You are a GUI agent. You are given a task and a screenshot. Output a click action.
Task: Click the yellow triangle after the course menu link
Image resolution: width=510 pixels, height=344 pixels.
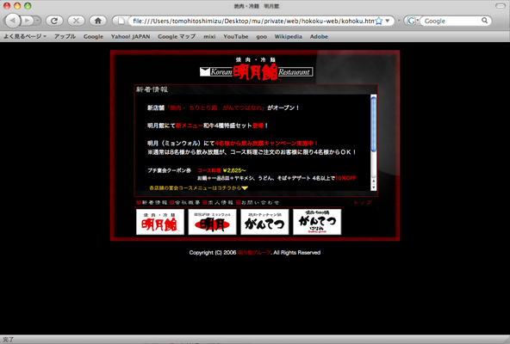(245, 188)
